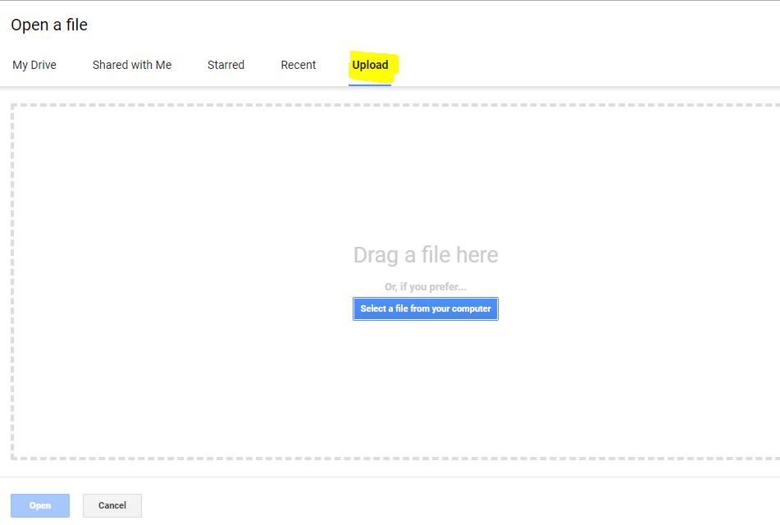Open the Shared with Me tab
The image size is (780, 525).
pos(132,65)
